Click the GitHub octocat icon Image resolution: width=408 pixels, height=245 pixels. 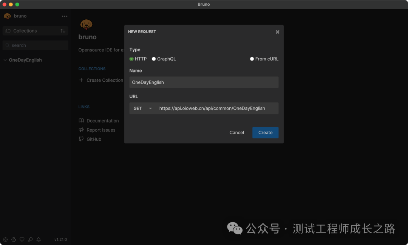point(81,139)
